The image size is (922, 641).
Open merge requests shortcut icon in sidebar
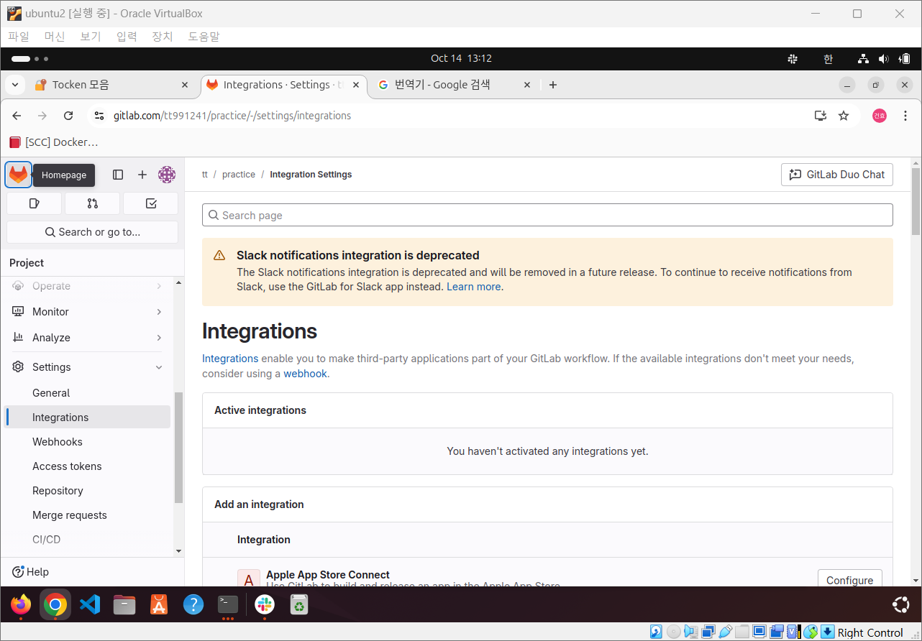92,203
